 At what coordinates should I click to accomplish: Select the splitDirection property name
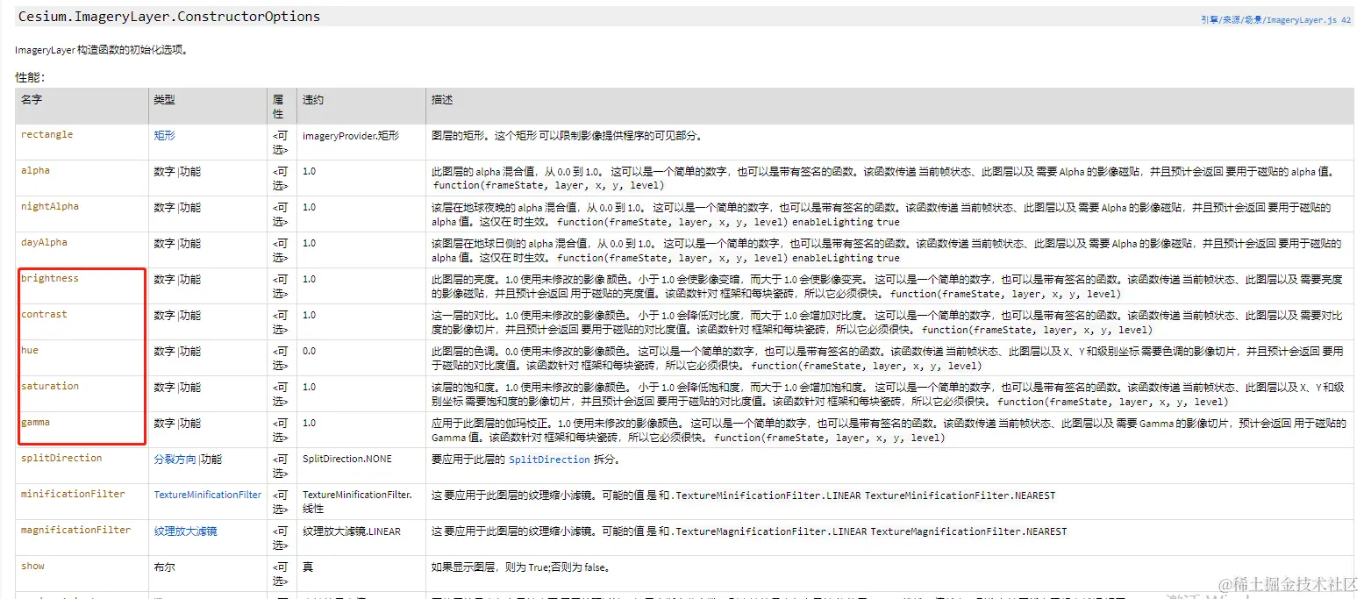(61, 459)
